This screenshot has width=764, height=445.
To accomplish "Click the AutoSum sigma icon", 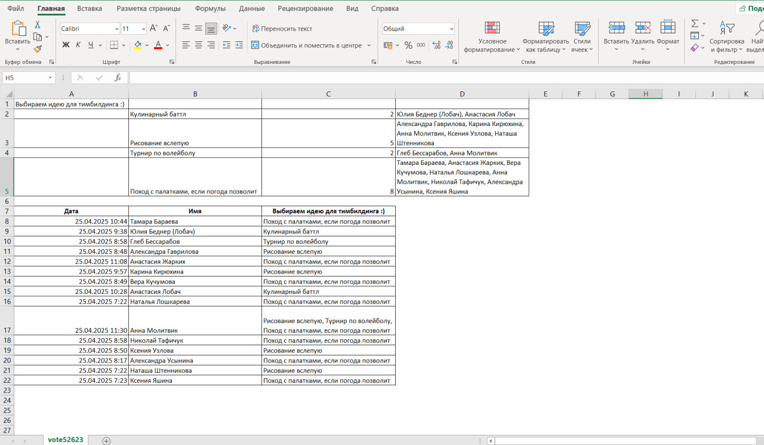I will 695,23.
